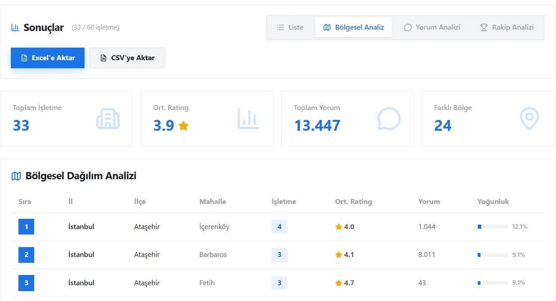Export results with Excel'e Aktar

[x=48, y=58]
